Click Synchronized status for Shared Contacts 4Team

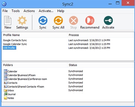tap(75, 87)
